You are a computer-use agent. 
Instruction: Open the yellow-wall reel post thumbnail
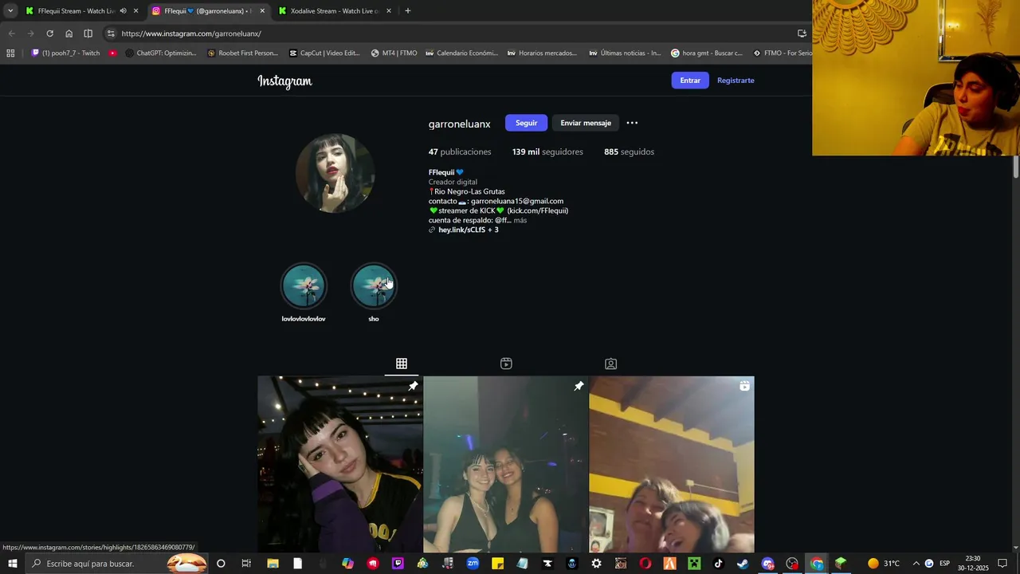pos(672,464)
